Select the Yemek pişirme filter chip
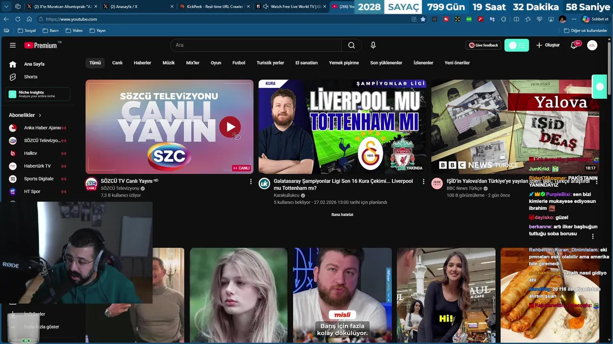 point(344,63)
